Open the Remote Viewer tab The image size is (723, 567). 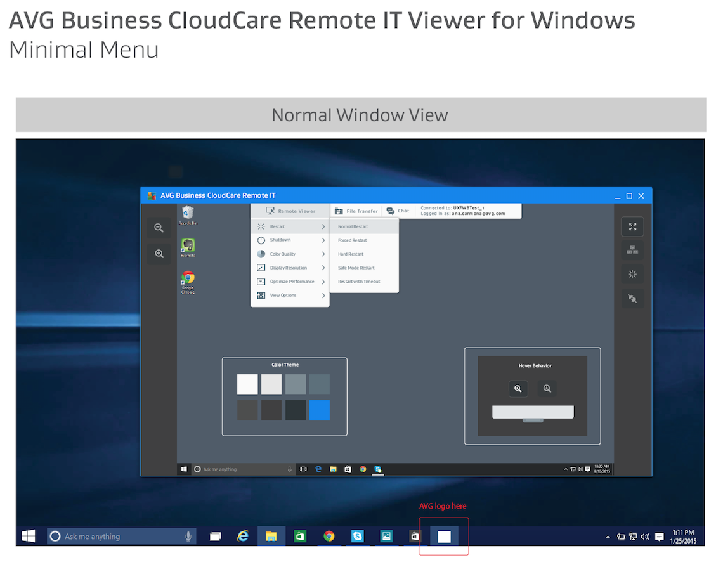coord(290,211)
